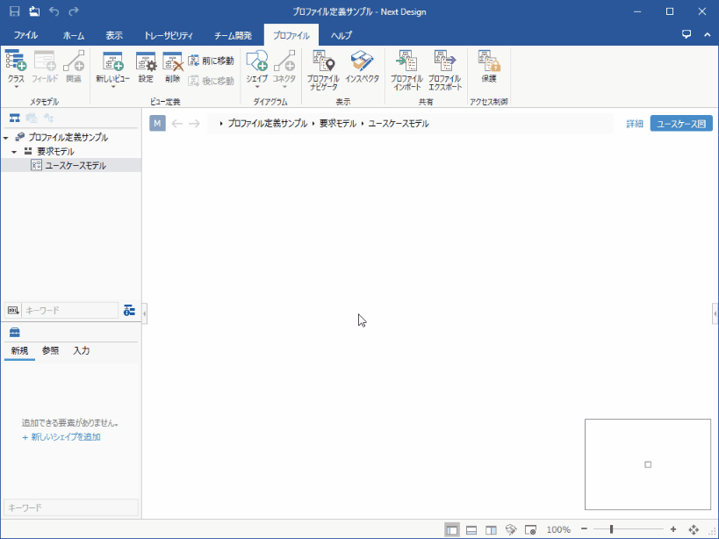This screenshot has width=719, height=539.
Task: Click the fit-to-screen icon in status bar
Action: [694, 529]
